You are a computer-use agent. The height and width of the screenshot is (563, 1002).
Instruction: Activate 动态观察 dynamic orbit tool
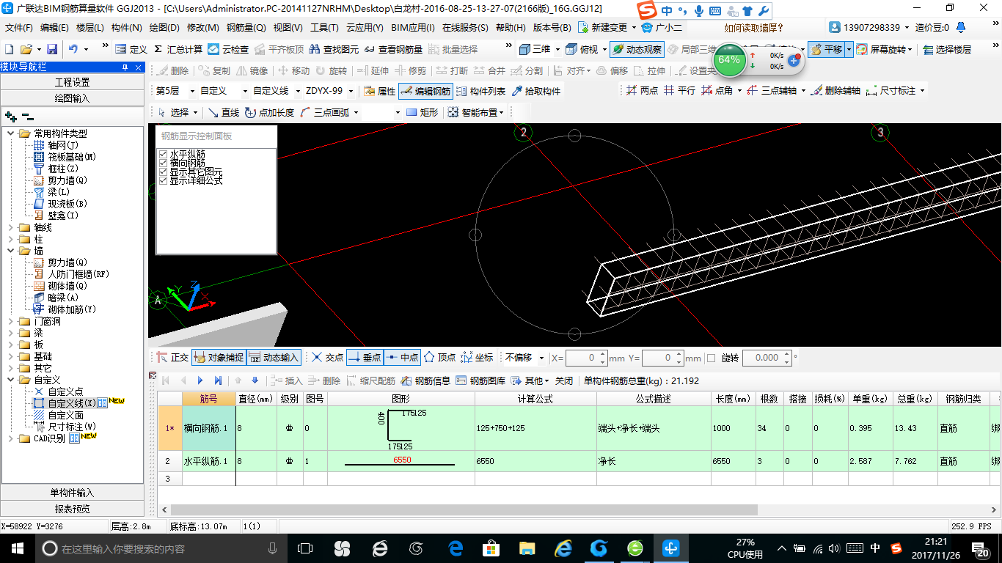(637, 49)
